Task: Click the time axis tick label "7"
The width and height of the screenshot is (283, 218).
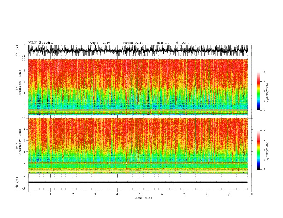Action: tap(184, 194)
